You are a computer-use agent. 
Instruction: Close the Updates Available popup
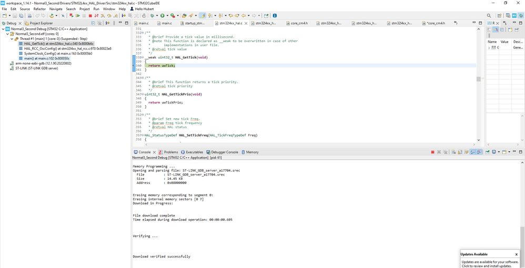(517, 254)
